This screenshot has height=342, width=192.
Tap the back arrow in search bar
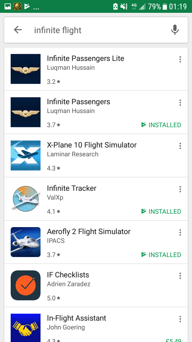(18, 30)
